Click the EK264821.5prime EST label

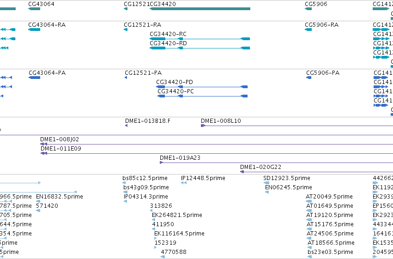pyautogui.click(x=177, y=215)
